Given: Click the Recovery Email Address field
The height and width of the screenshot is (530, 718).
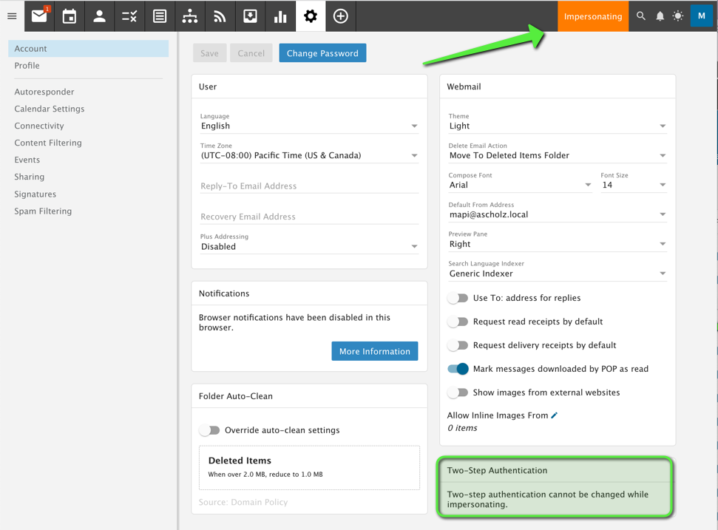Looking at the screenshot, I should [x=309, y=217].
